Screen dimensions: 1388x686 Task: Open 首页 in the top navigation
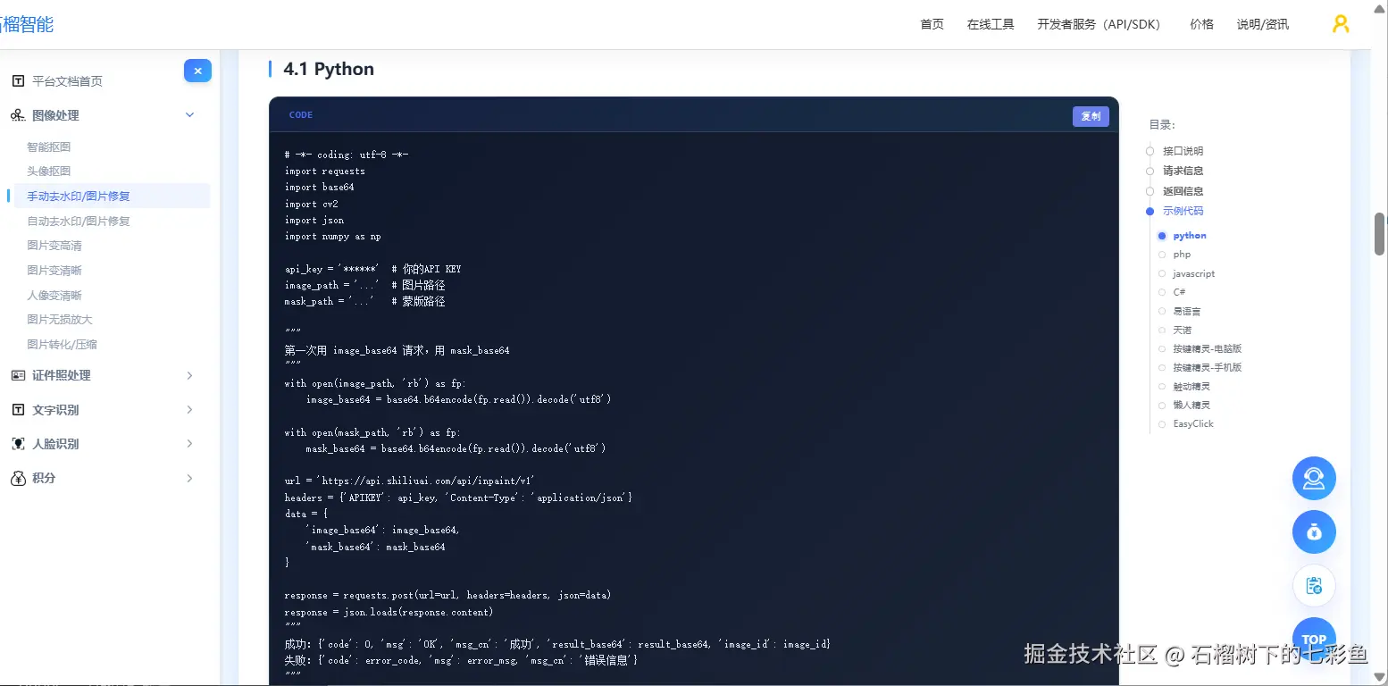point(932,24)
